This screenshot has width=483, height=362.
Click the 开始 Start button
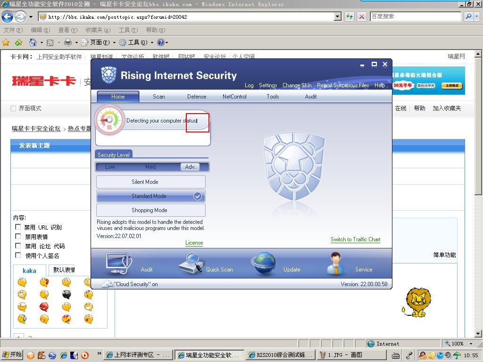[12, 354]
